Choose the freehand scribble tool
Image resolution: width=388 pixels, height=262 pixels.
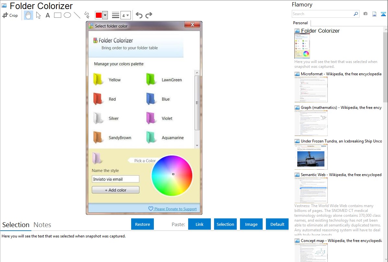87,15
